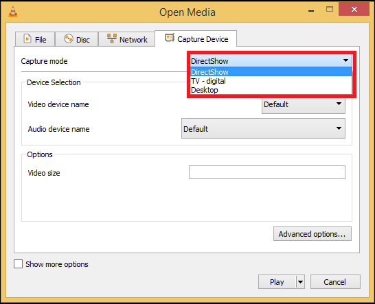
Task: Focus the Video size text field
Action: pos(267,172)
